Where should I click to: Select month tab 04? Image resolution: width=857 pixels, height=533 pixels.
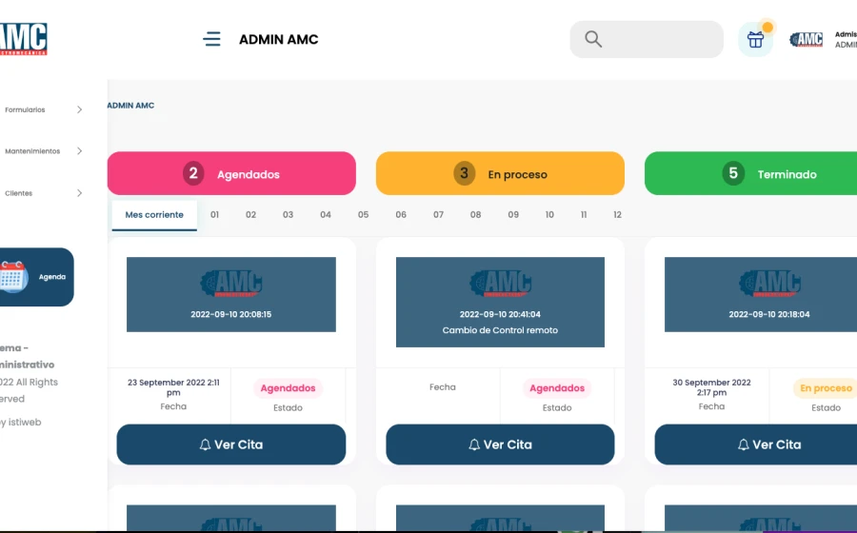[326, 215]
